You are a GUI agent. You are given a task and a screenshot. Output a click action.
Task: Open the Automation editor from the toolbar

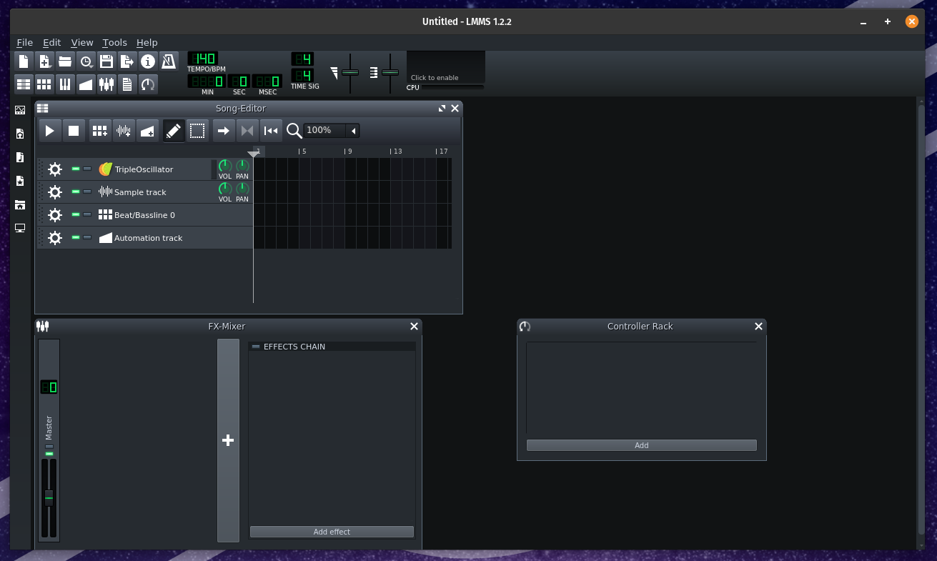pyautogui.click(x=86, y=84)
